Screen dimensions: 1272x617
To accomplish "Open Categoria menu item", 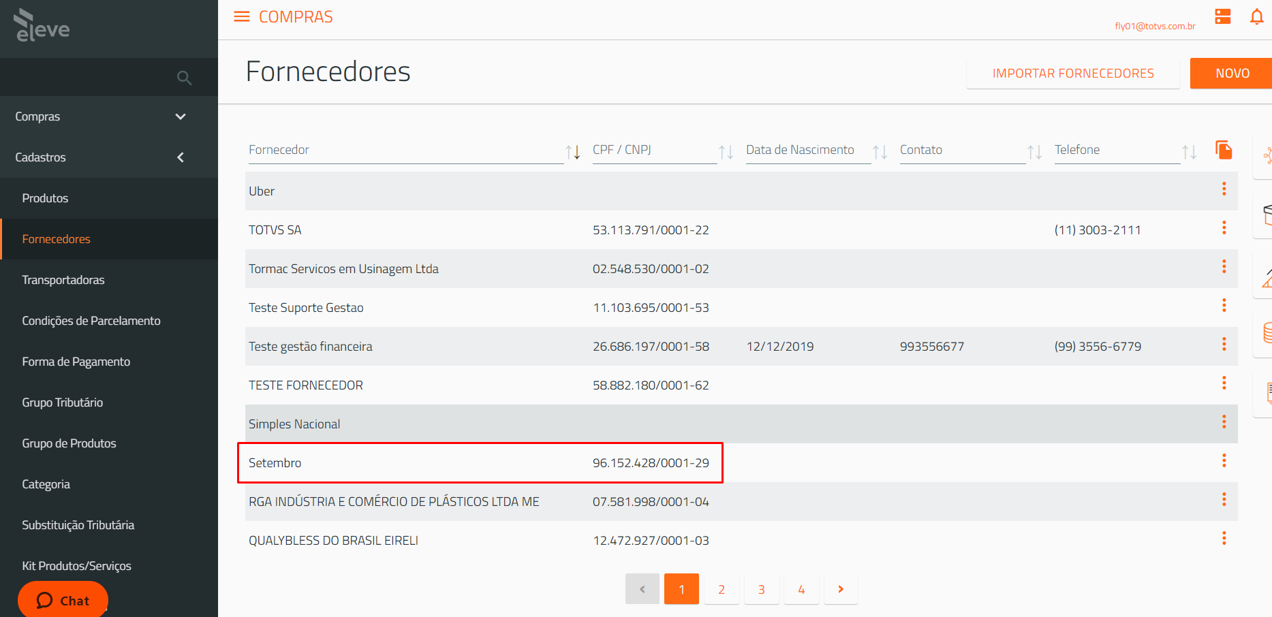I will (109, 484).
